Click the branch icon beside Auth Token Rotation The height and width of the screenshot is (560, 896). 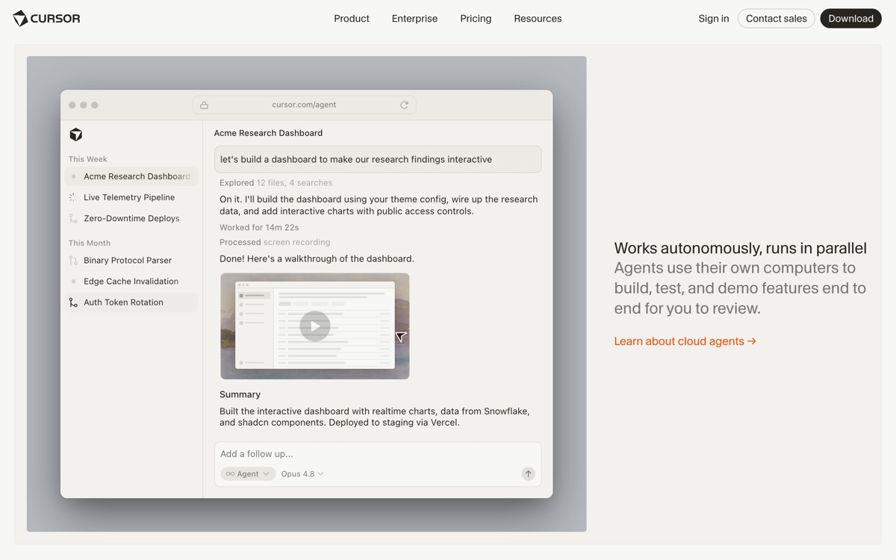pos(73,302)
